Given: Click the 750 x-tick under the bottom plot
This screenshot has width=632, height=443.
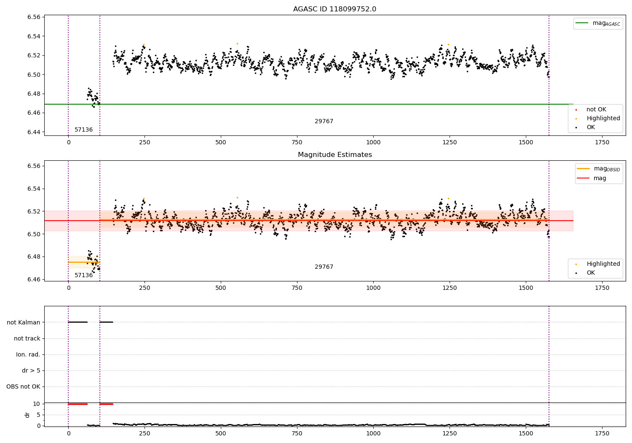Looking at the screenshot, I should 297,433.
